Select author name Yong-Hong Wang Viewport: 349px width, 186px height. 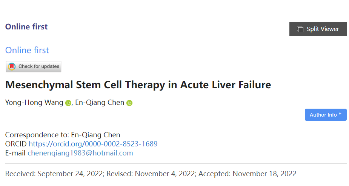pyautogui.click(x=34, y=103)
